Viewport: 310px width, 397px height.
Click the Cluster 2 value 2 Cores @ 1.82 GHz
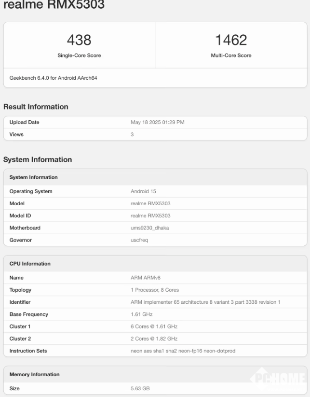154,339
